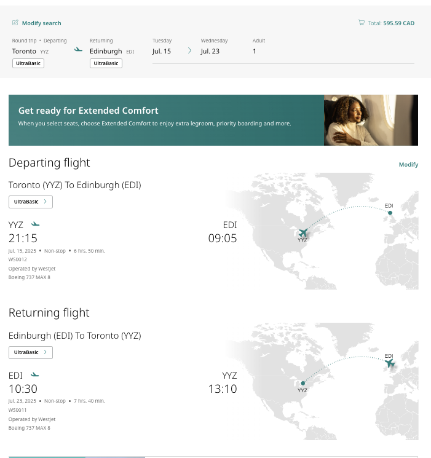Screen dimensions: 431x458
Task: Select the Wednesday Jul. 23 return date
Action: [x=210, y=51]
